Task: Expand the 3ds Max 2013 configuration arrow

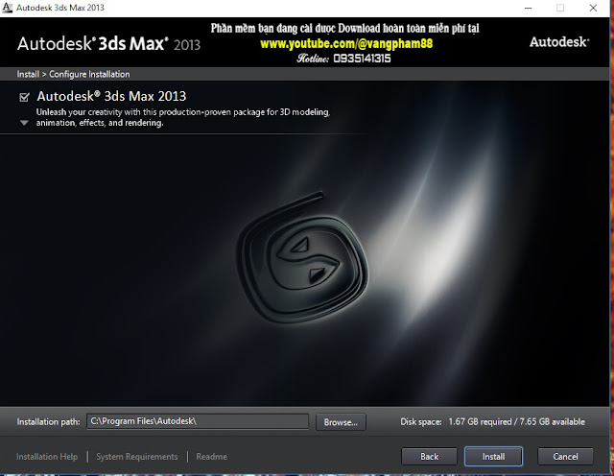Action: tap(24, 123)
